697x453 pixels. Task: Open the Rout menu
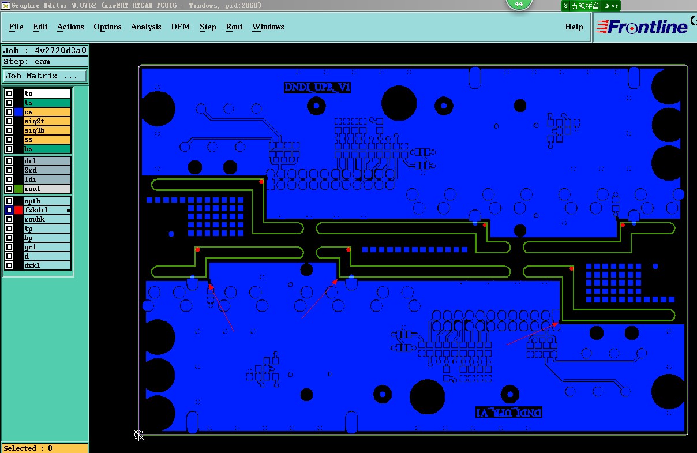234,27
